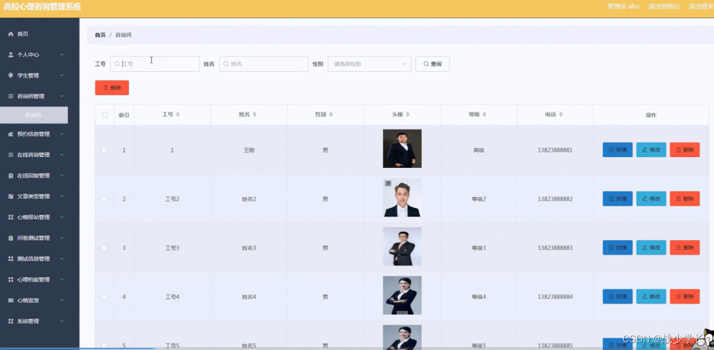
Task: Click sort arrows on 电话 column header
Action: [x=561, y=115]
